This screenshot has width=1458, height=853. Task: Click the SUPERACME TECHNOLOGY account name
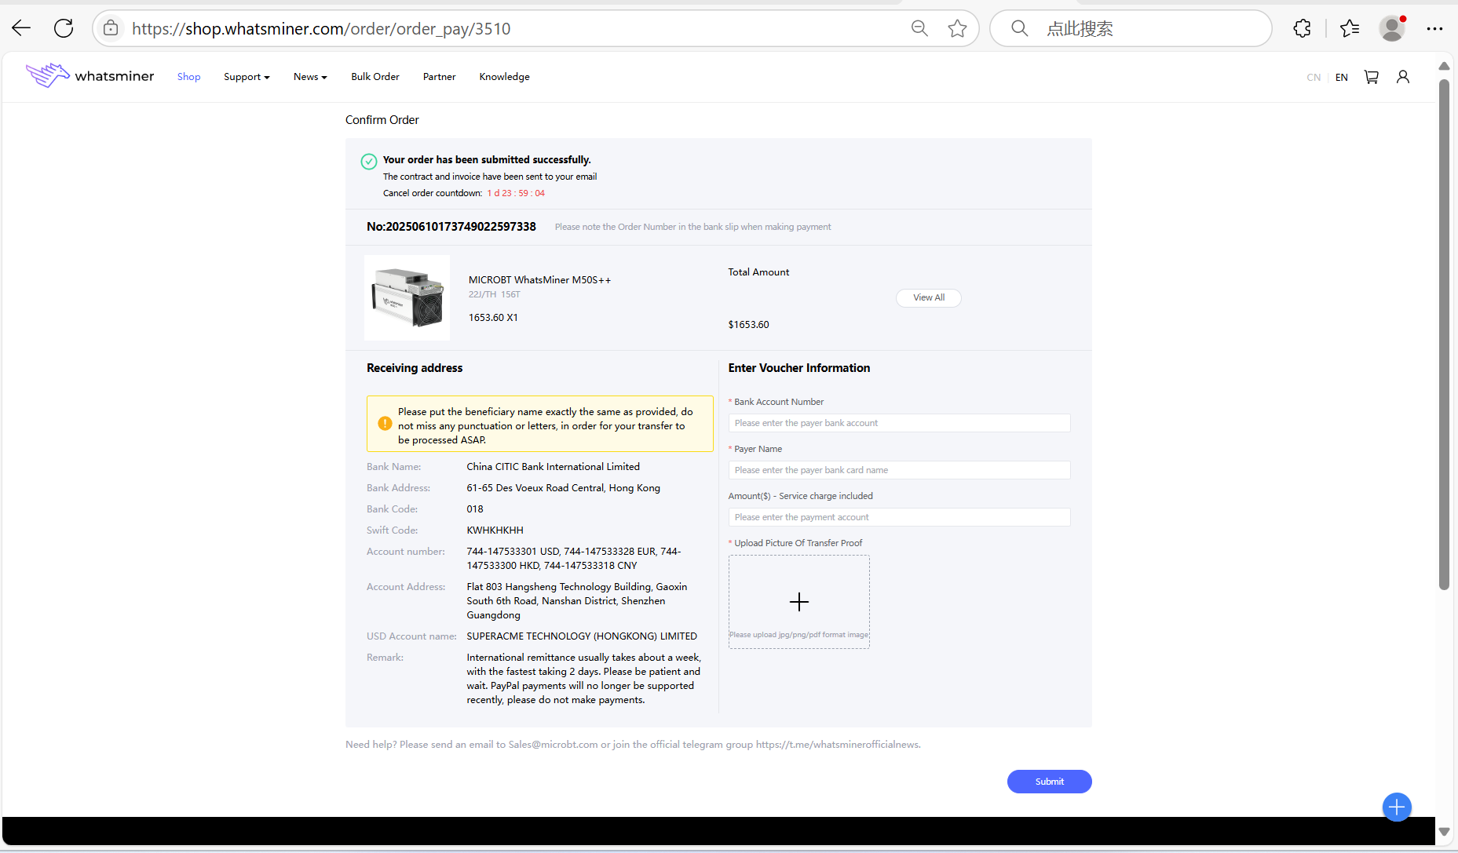tap(582, 636)
